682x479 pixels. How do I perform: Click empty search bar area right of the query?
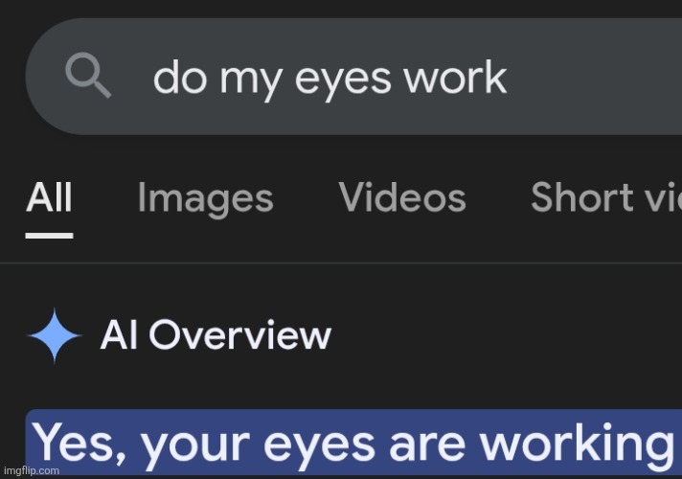(x=596, y=77)
